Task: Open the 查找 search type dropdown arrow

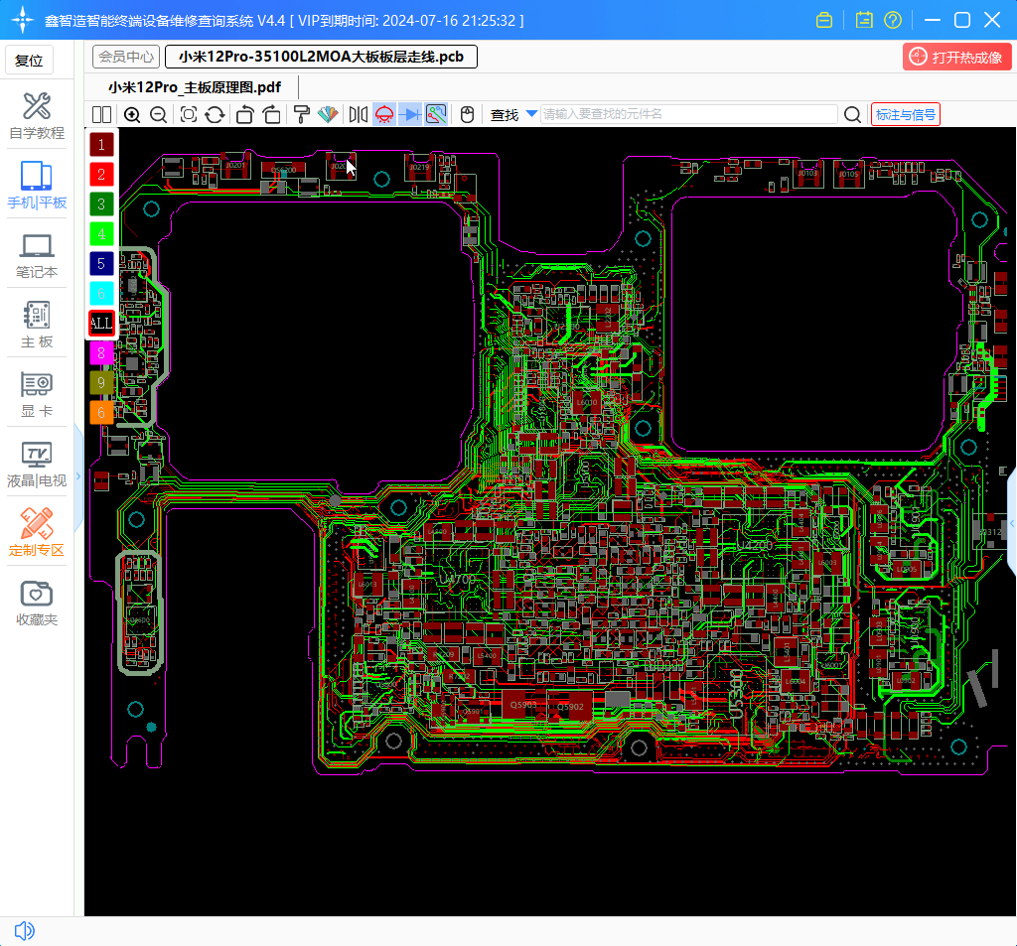Action: tap(531, 114)
